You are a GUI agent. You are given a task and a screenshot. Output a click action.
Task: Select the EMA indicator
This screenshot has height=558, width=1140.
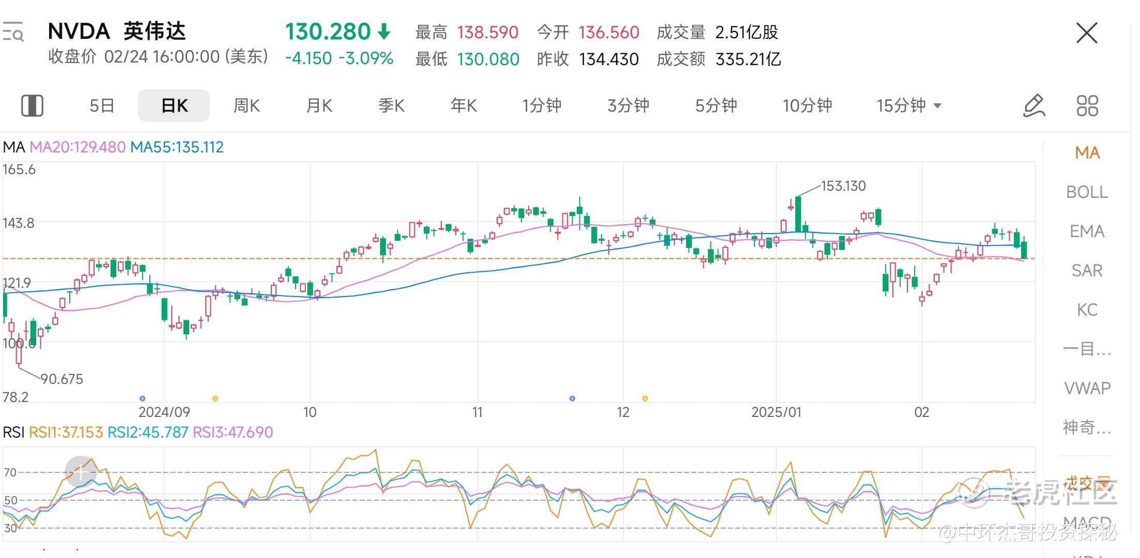[x=1087, y=231]
